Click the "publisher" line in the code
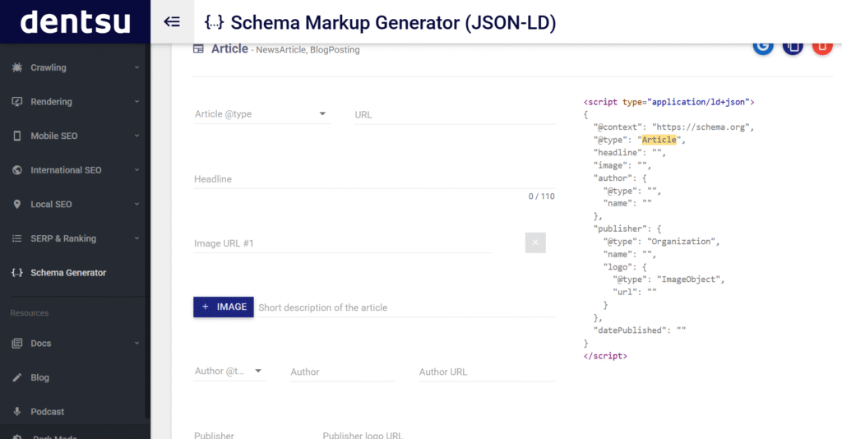Screen dimensions: 842x439 pos(627,229)
